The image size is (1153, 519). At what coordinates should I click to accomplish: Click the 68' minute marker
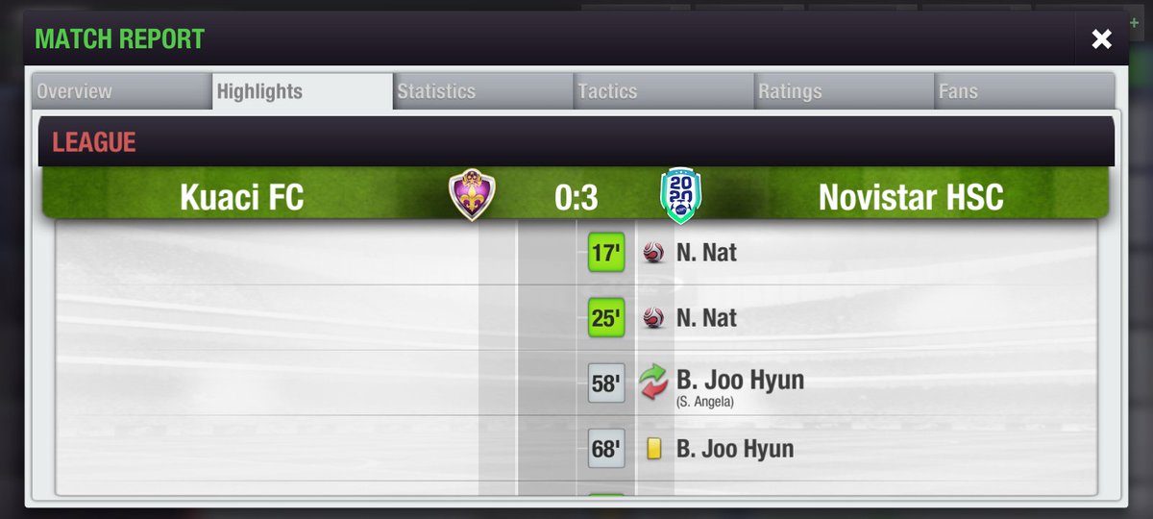[606, 449]
